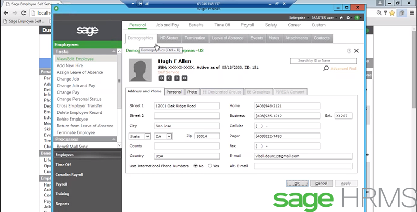Click the Advanced Find magnifier icon
The width and height of the screenshot is (417, 212).
tap(326, 68)
